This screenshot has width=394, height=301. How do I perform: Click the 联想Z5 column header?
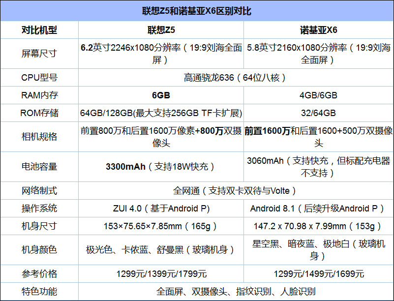[161, 30]
